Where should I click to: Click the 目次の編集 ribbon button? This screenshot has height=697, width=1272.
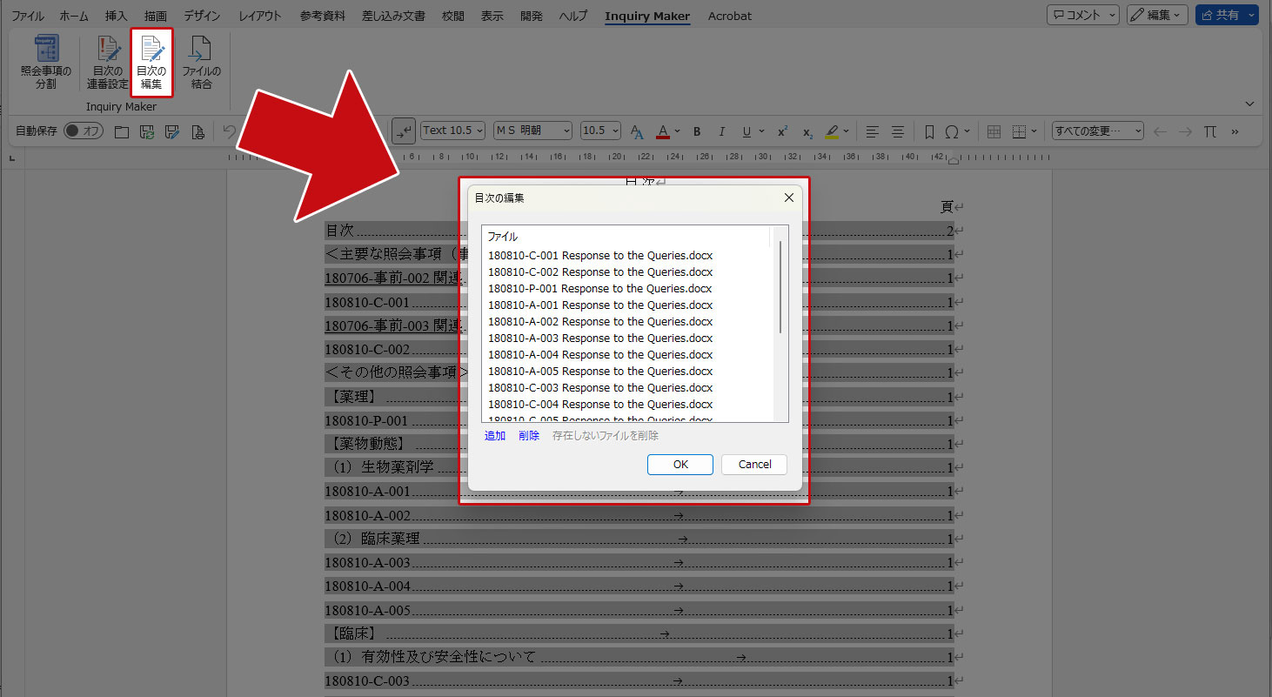point(151,63)
